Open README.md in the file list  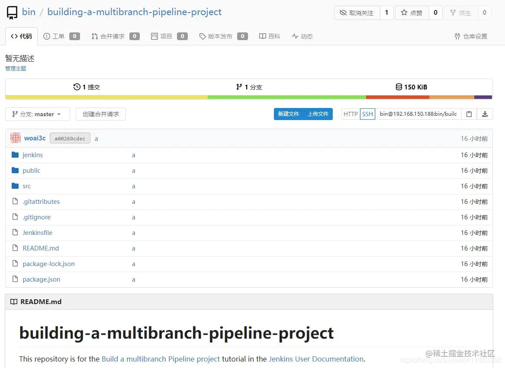[41, 248]
